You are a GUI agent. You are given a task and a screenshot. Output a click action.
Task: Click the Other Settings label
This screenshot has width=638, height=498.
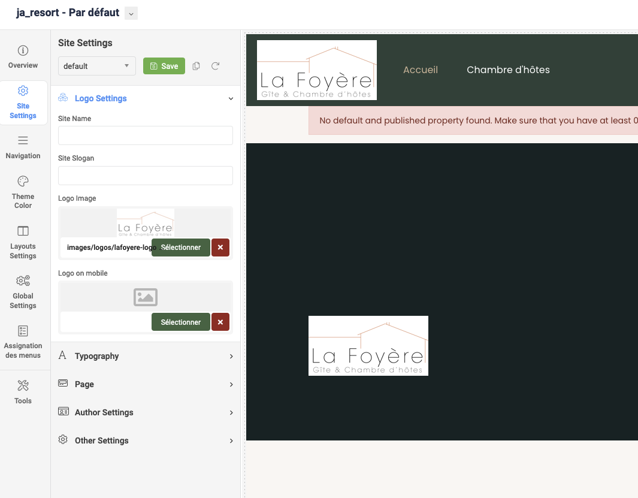(101, 441)
